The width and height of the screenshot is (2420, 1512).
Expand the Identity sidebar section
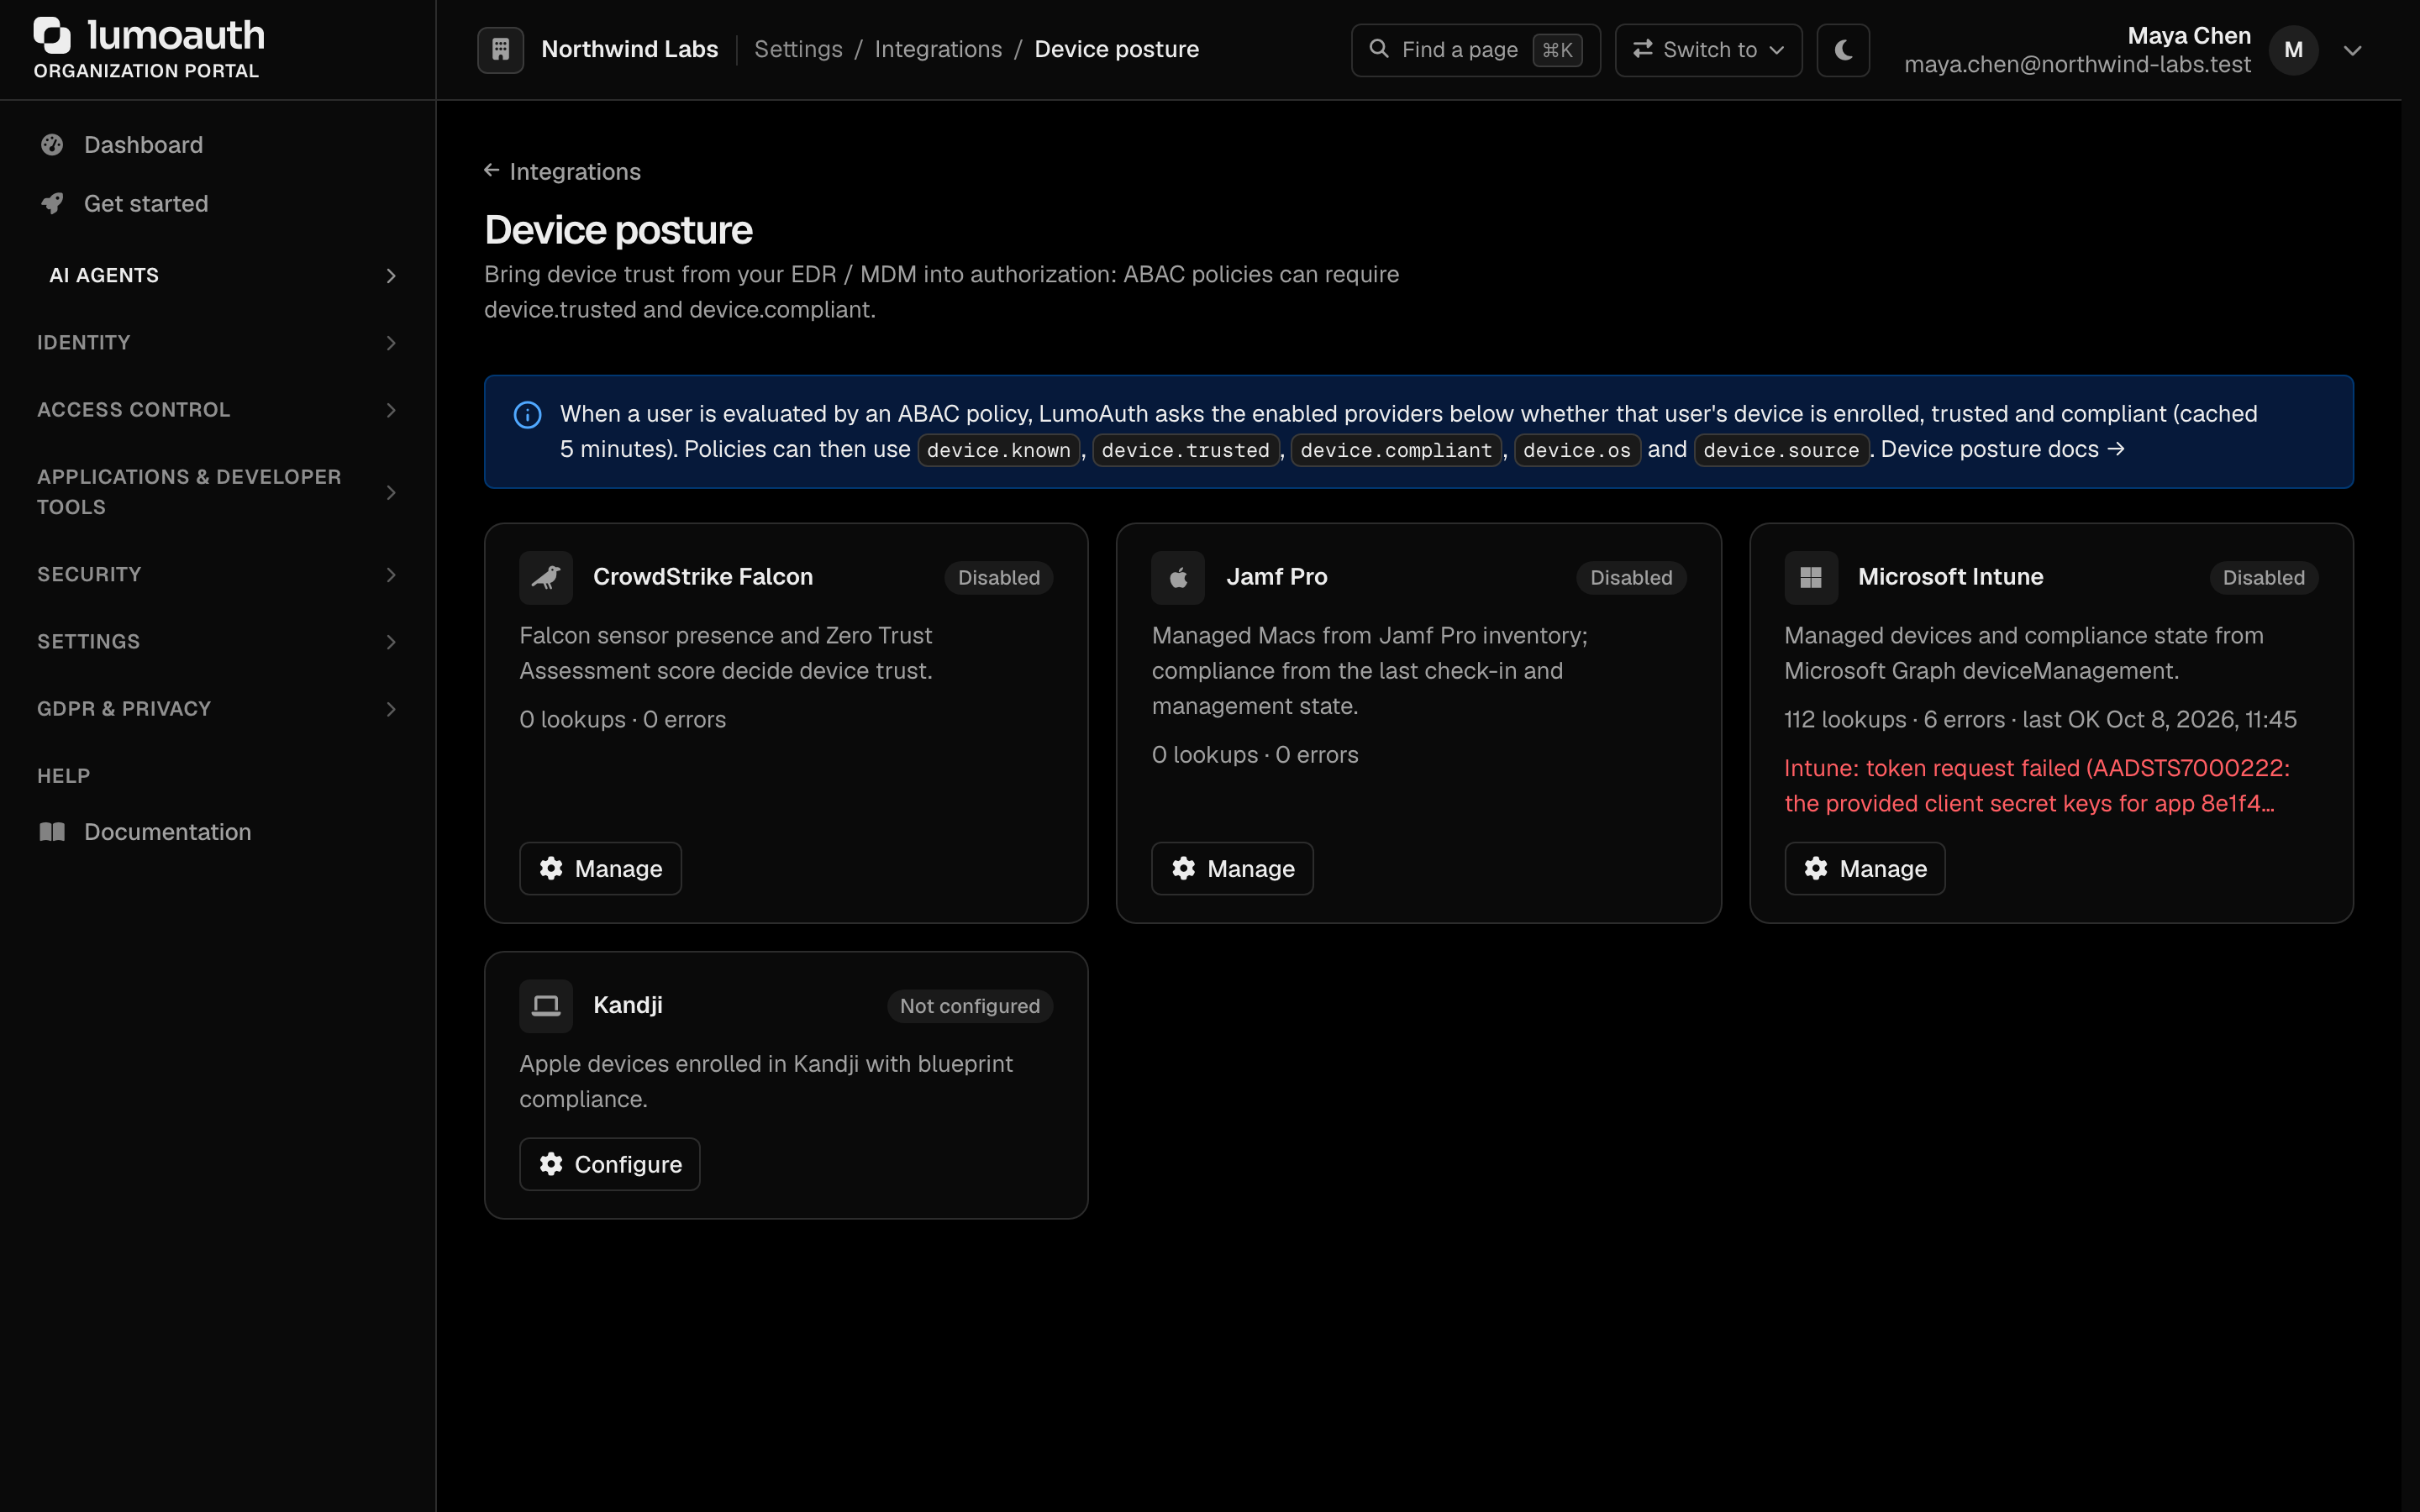217,343
